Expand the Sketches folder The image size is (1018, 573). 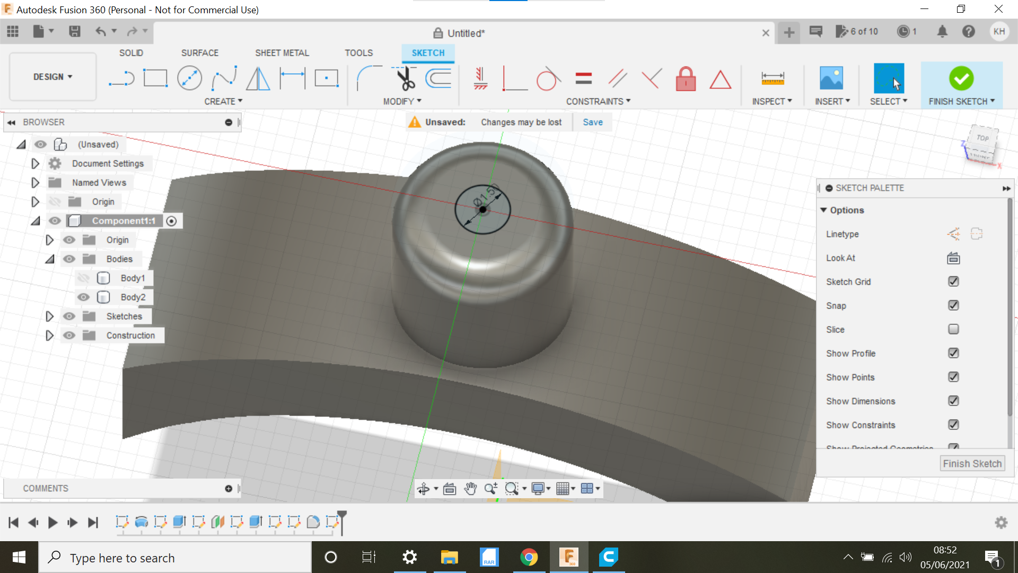pos(50,316)
